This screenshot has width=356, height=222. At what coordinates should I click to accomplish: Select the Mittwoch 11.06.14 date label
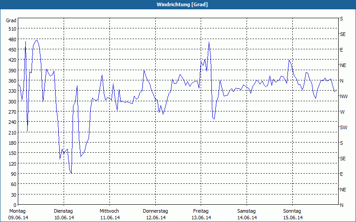pyautogui.click(x=109, y=214)
